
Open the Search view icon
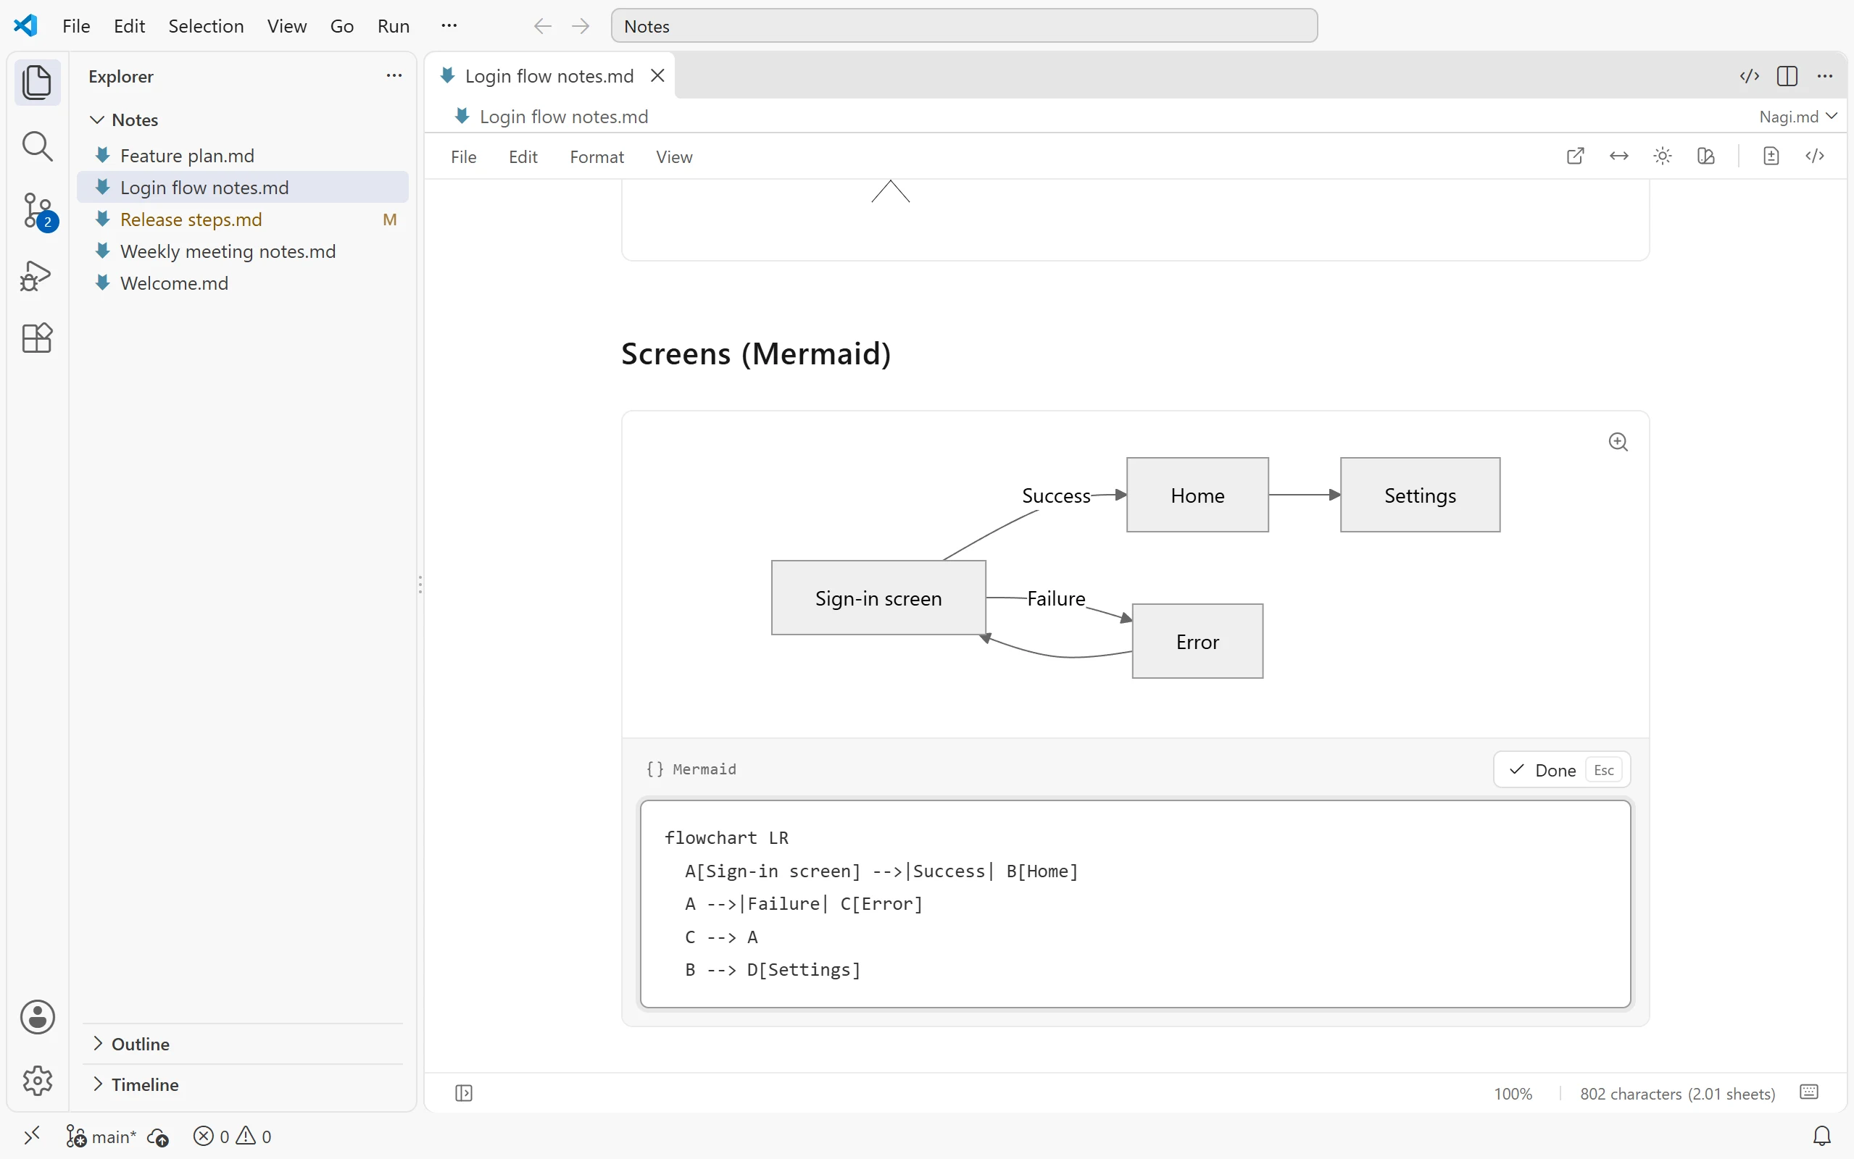tap(37, 146)
